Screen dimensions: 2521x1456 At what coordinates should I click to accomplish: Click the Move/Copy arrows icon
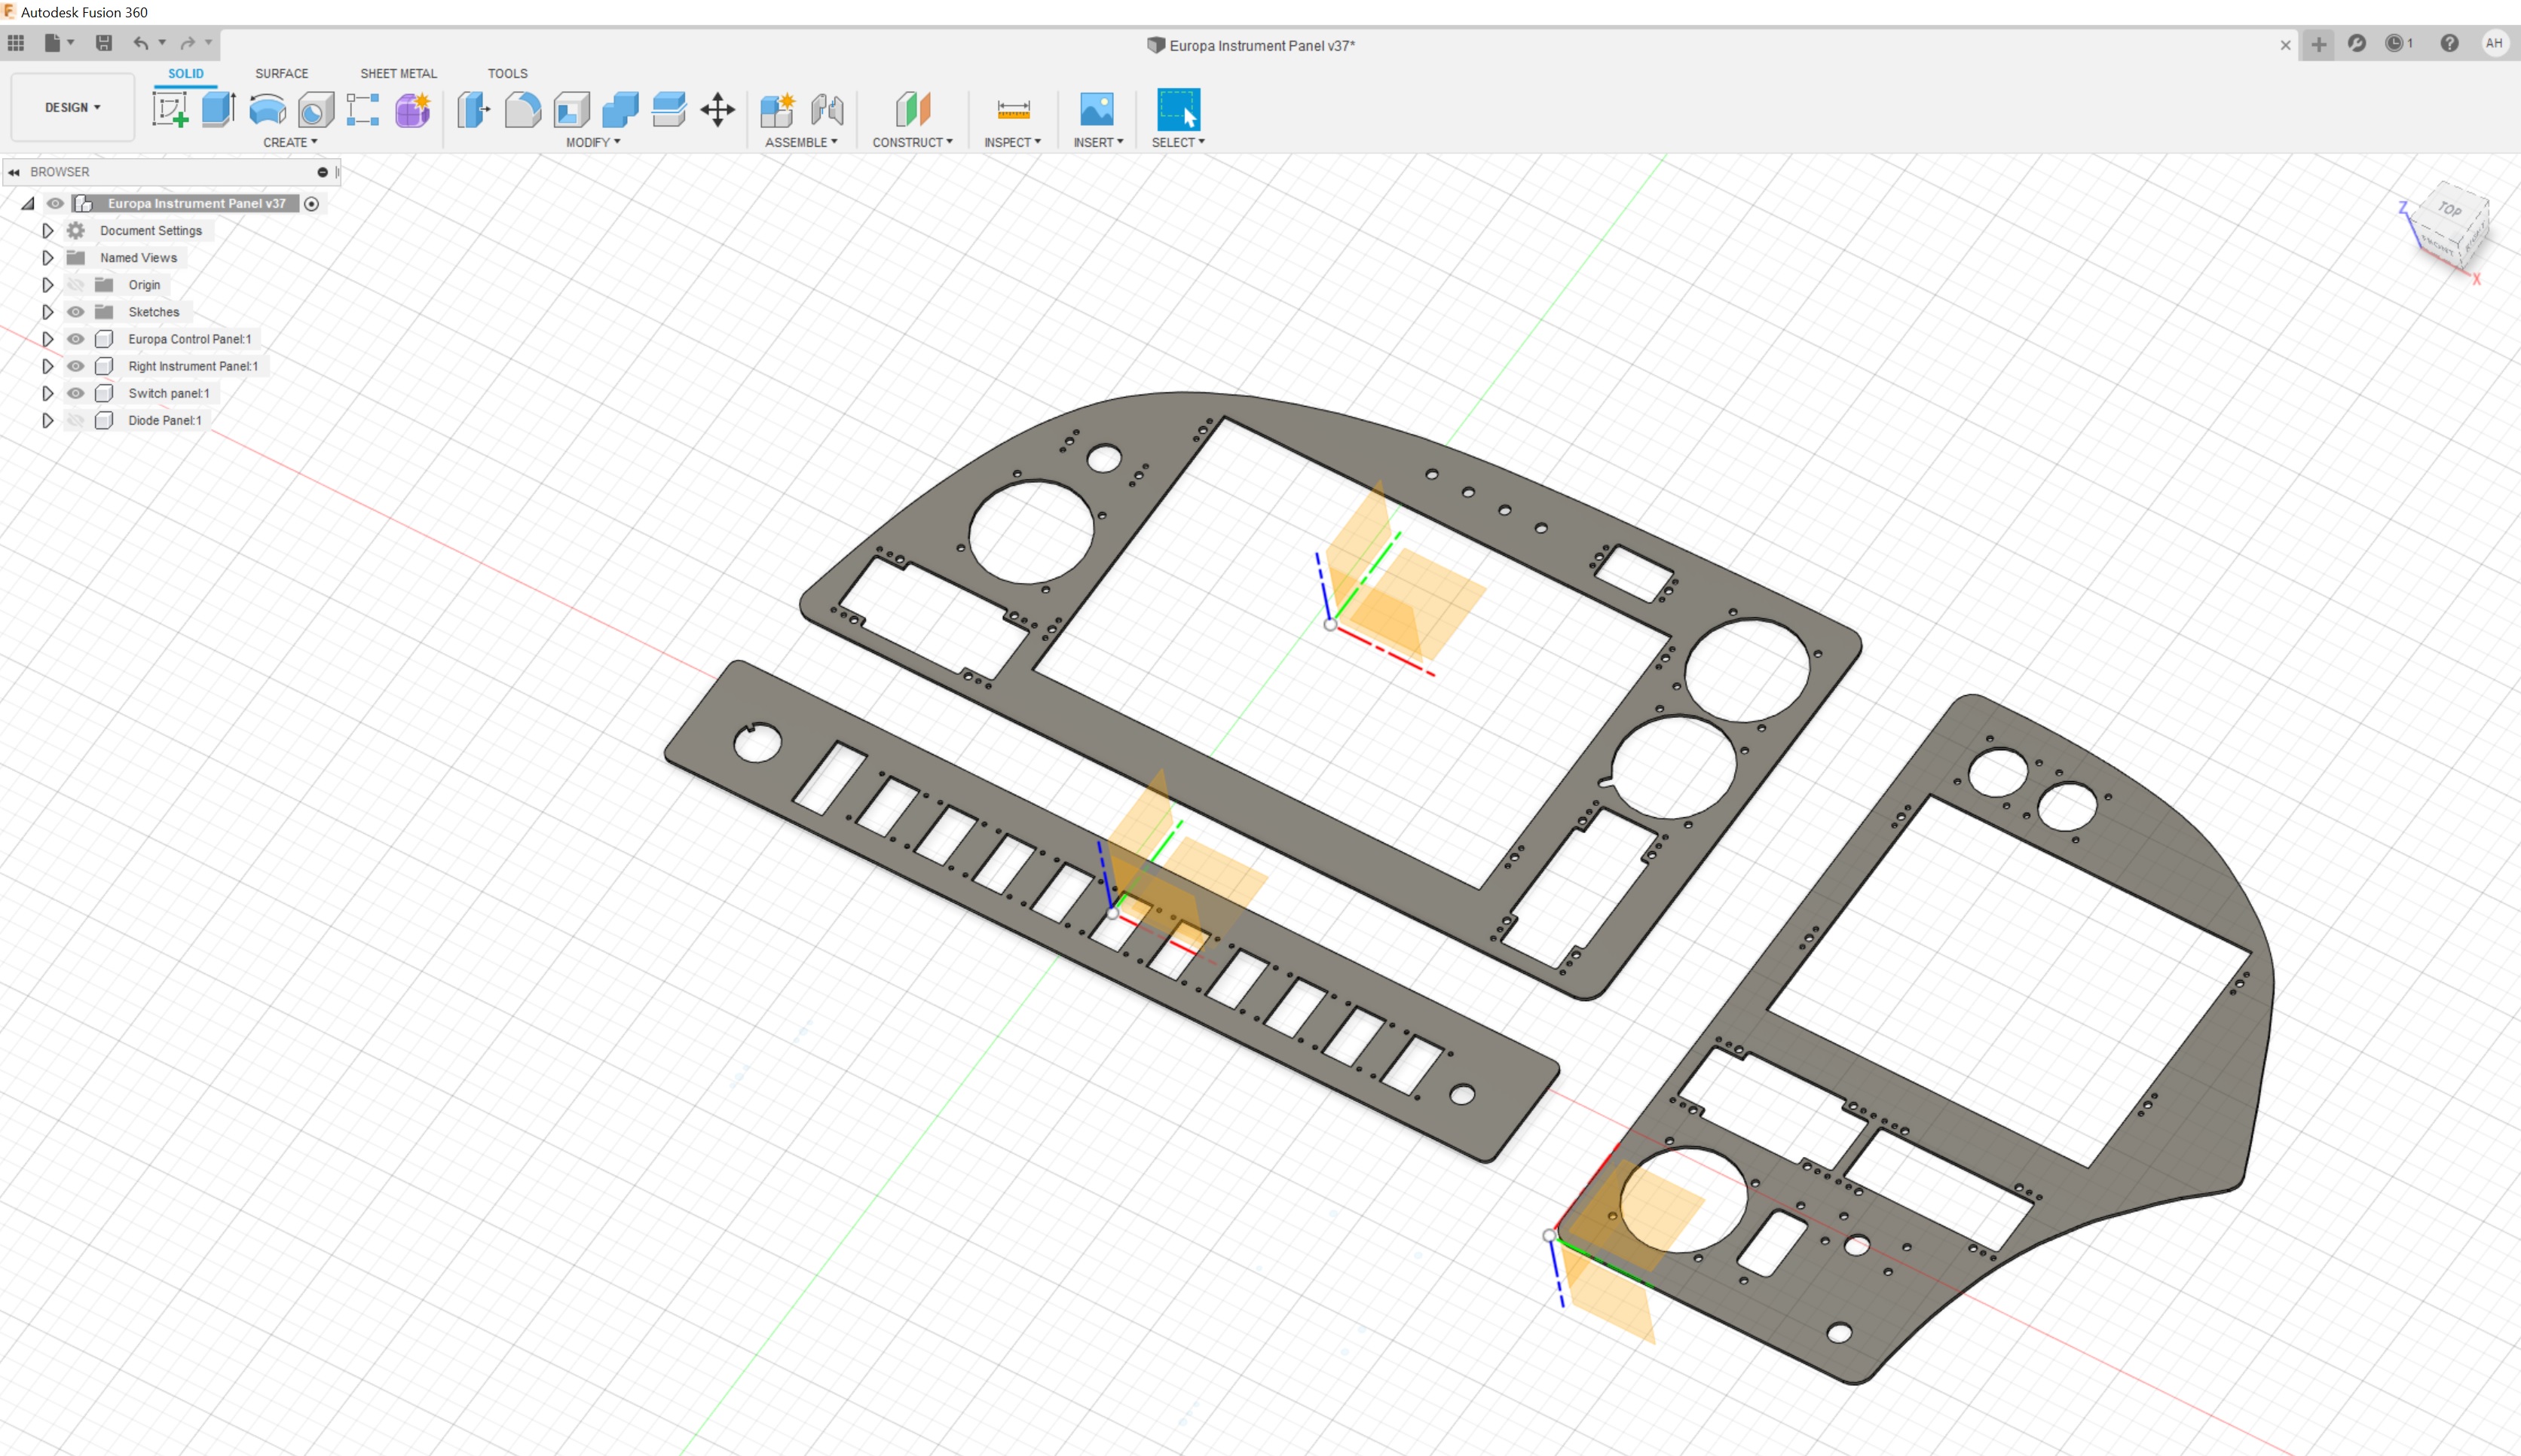[717, 109]
